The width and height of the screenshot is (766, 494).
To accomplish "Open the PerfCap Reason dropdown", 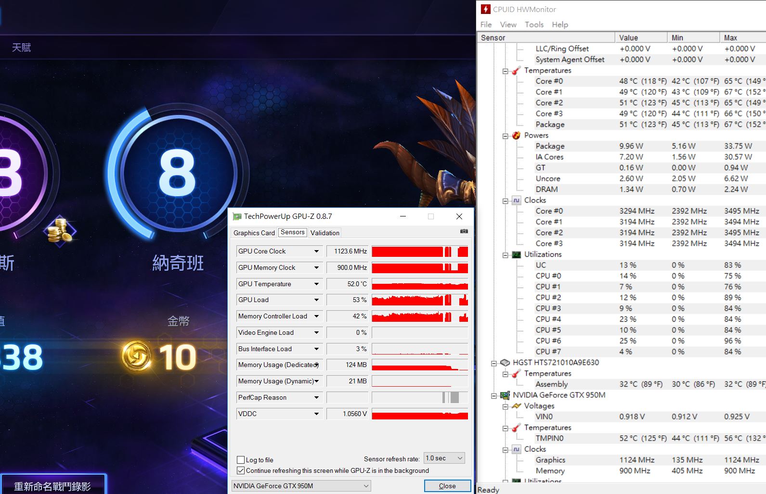I will pyautogui.click(x=316, y=397).
